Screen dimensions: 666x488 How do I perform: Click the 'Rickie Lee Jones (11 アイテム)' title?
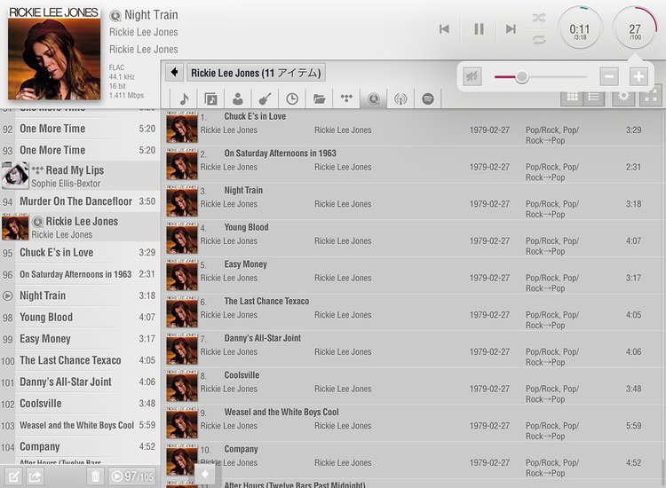pyautogui.click(x=256, y=73)
